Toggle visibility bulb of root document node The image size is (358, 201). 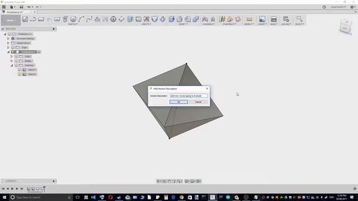[x=10, y=34]
